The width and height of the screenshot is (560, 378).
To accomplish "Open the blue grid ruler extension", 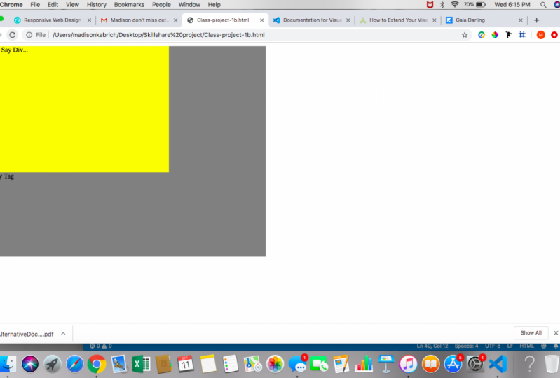I will tap(521, 35).
